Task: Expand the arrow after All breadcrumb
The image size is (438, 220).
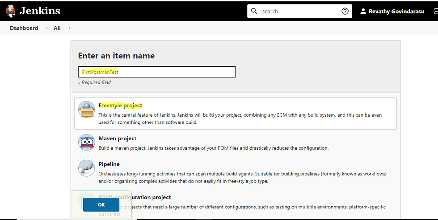Action: point(70,28)
